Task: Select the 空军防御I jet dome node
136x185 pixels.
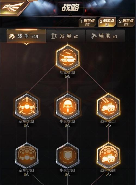Action: click(27, 156)
